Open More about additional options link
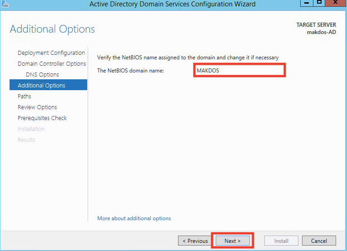 coord(134,218)
